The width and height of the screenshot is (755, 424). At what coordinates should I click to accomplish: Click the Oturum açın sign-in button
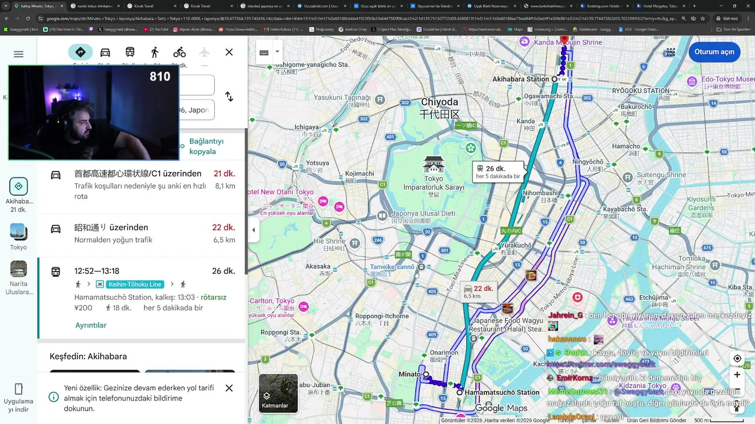[714, 52]
